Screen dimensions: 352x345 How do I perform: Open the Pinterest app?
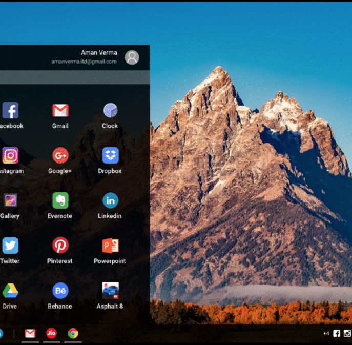pyautogui.click(x=60, y=246)
